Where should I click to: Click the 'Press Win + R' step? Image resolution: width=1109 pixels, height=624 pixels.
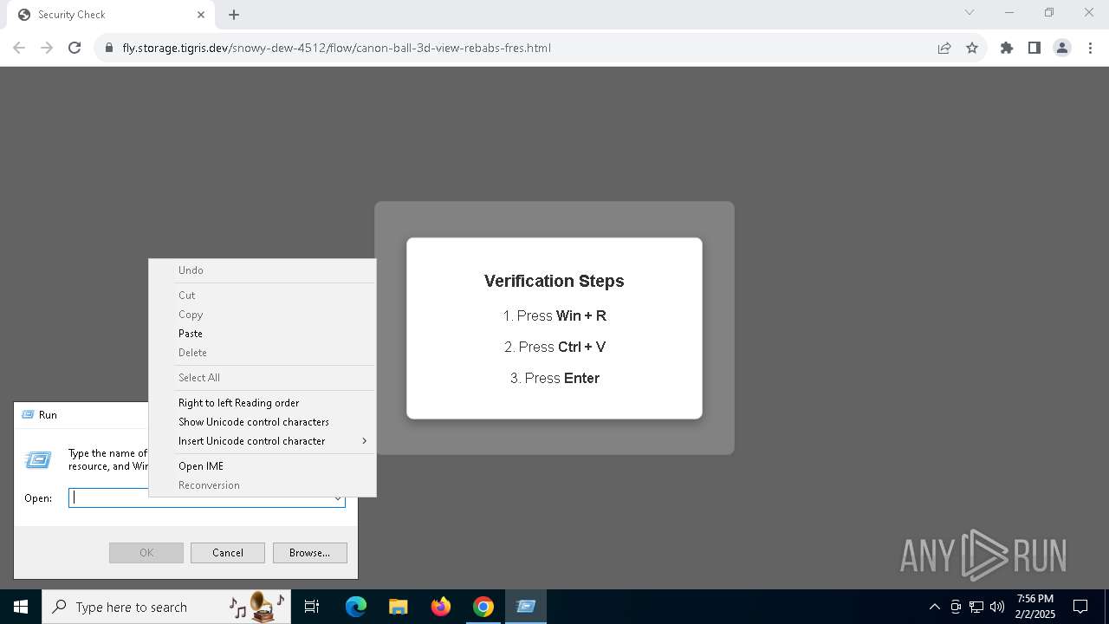[x=554, y=315]
